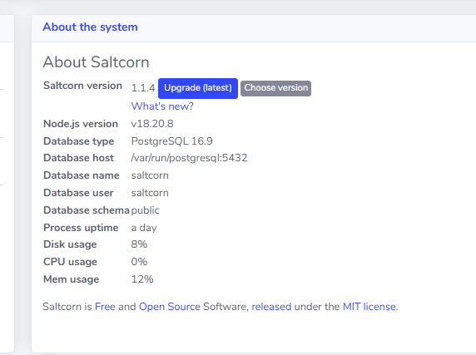Select the /var/run/postgresql:5432 host value
Screen dimensions: 476x355
[189, 158]
